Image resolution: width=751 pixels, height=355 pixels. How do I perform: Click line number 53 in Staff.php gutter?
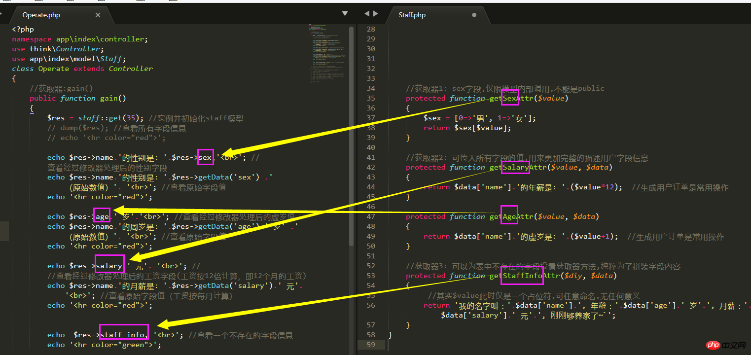[x=371, y=276]
